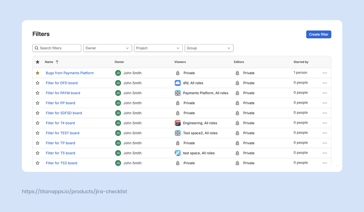This screenshot has width=364, height=212.
Task: Expand the Group dropdown
Action: (x=209, y=48)
